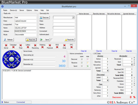The height and width of the screenshot is (105, 138).
Task: Click the Total (BAD) value field
Action: point(129,93)
